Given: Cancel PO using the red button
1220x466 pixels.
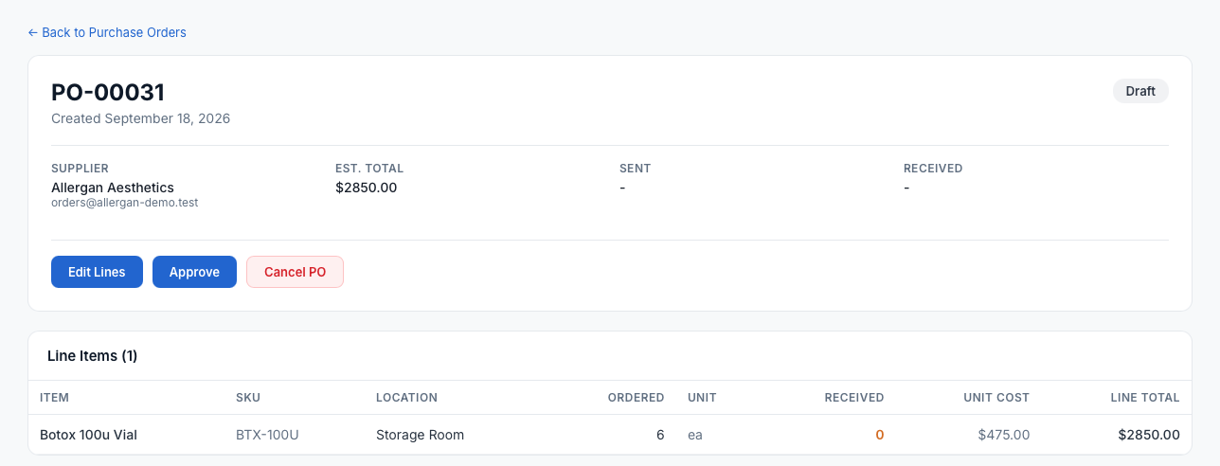Looking at the screenshot, I should 295,272.
